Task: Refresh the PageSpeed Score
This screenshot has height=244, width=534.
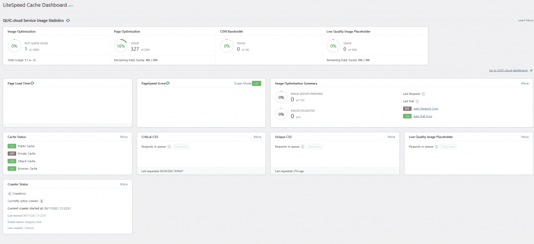Action: point(168,83)
